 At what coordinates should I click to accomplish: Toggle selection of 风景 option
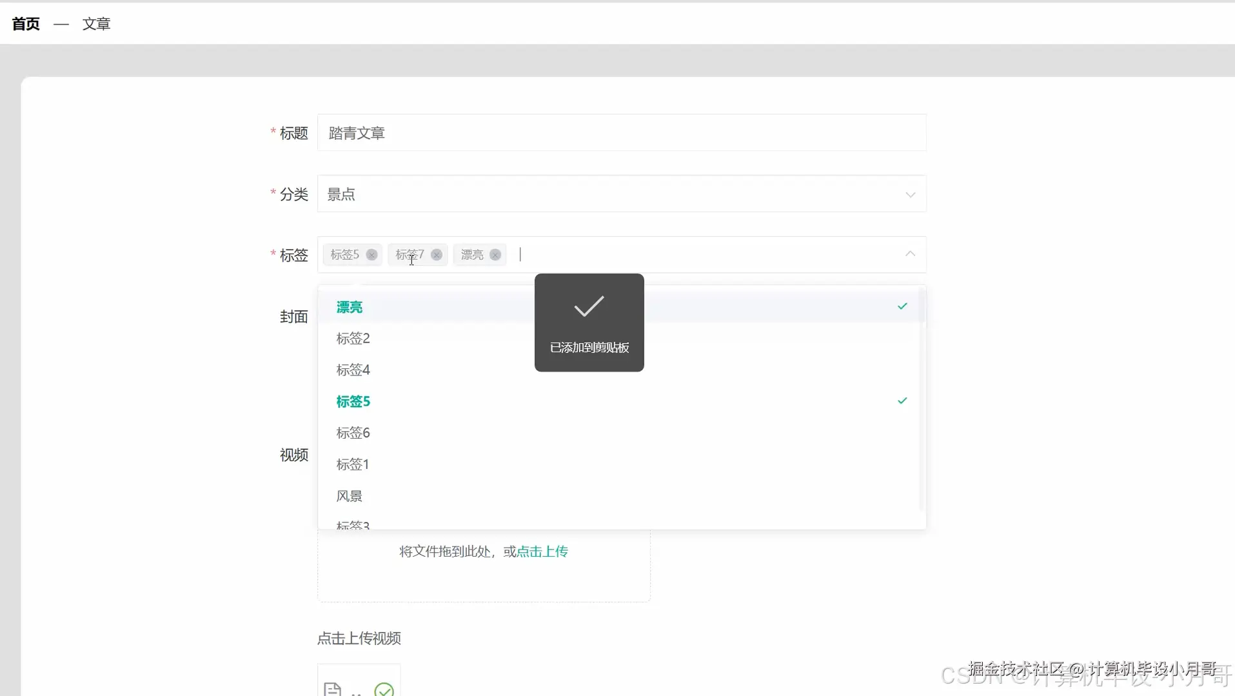[349, 495]
